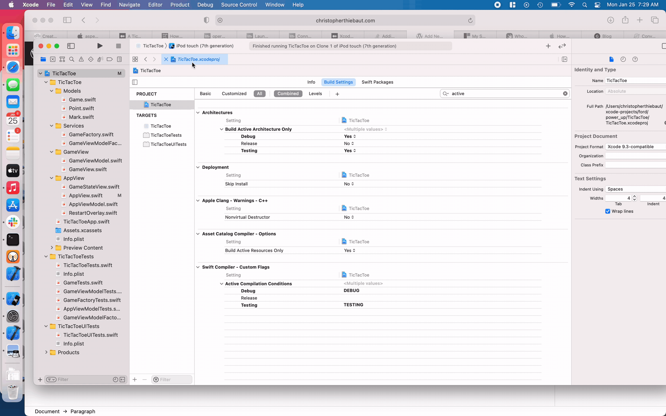Collapse Build Active Architecture Only row

pos(222,129)
